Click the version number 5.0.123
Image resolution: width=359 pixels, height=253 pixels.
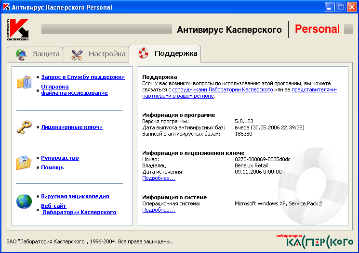tap(244, 121)
